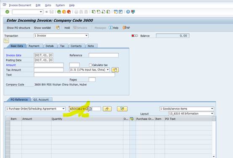
Task: Open the Layout dropdown 13_6310 All Information
Action: [x=191, y=114]
